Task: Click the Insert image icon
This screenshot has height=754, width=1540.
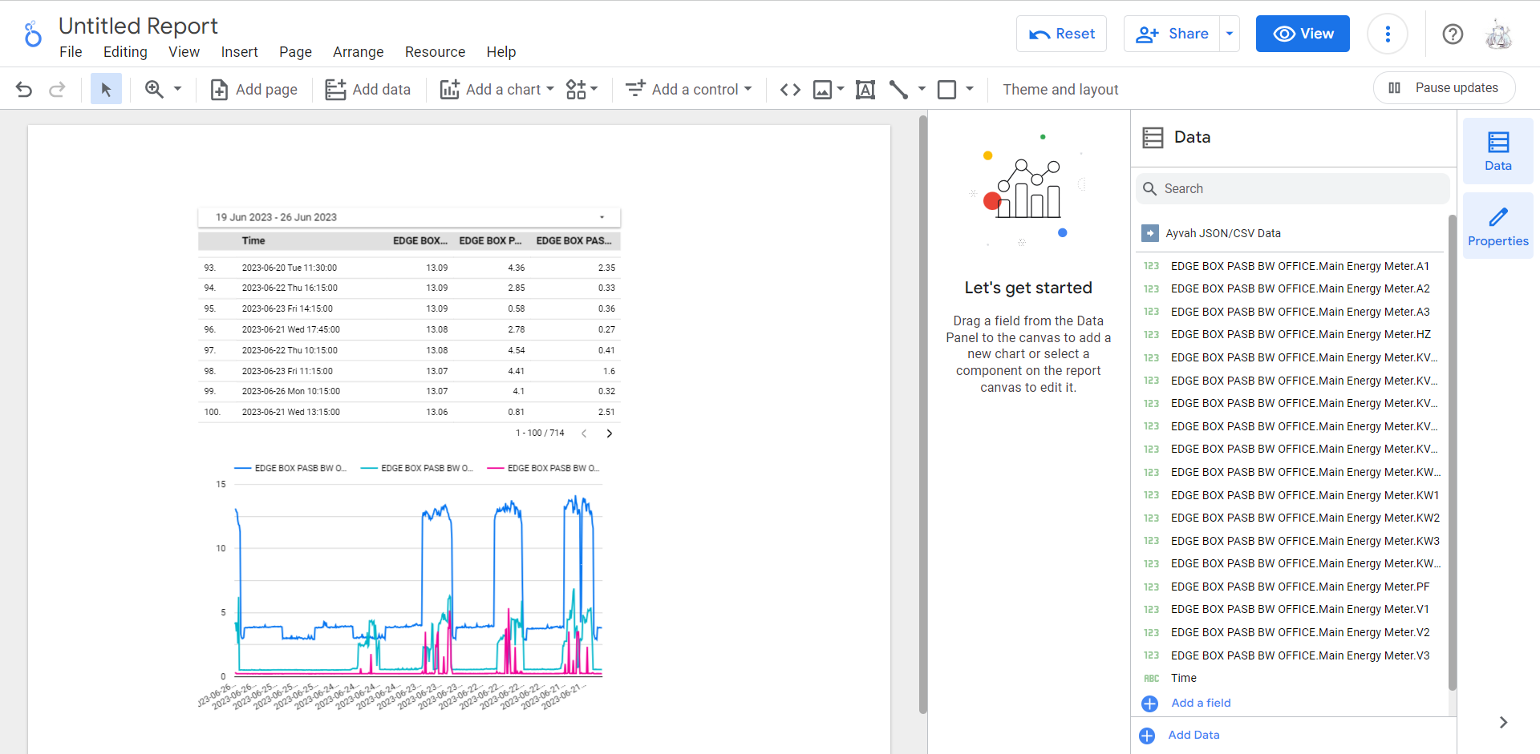Action: click(822, 90)
